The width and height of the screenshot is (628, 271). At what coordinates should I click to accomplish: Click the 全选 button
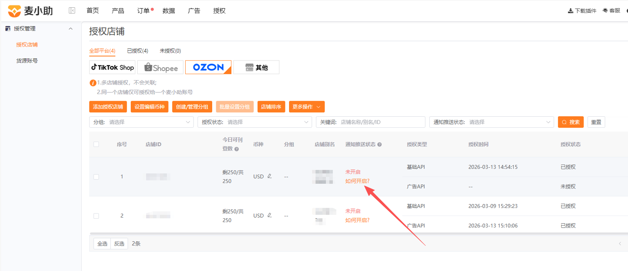(x=102, y=244)
